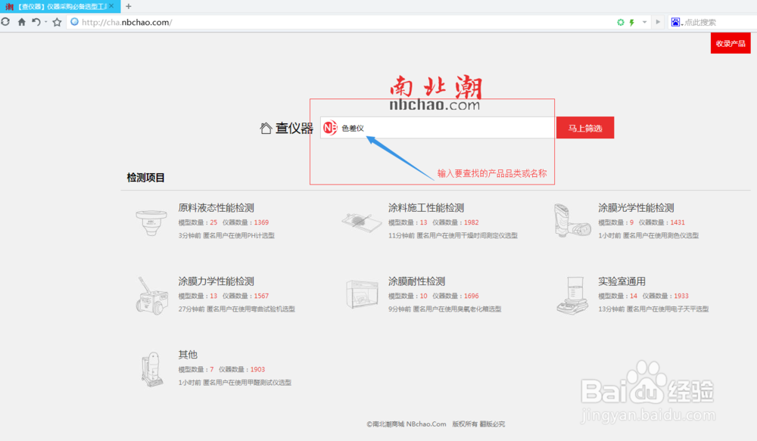Image resolution: width=757 pixels, height=441 pixels.
Task: Click 匿名用户在使用干燥时间测定仪选型 activity text
Action: point(467,235)
